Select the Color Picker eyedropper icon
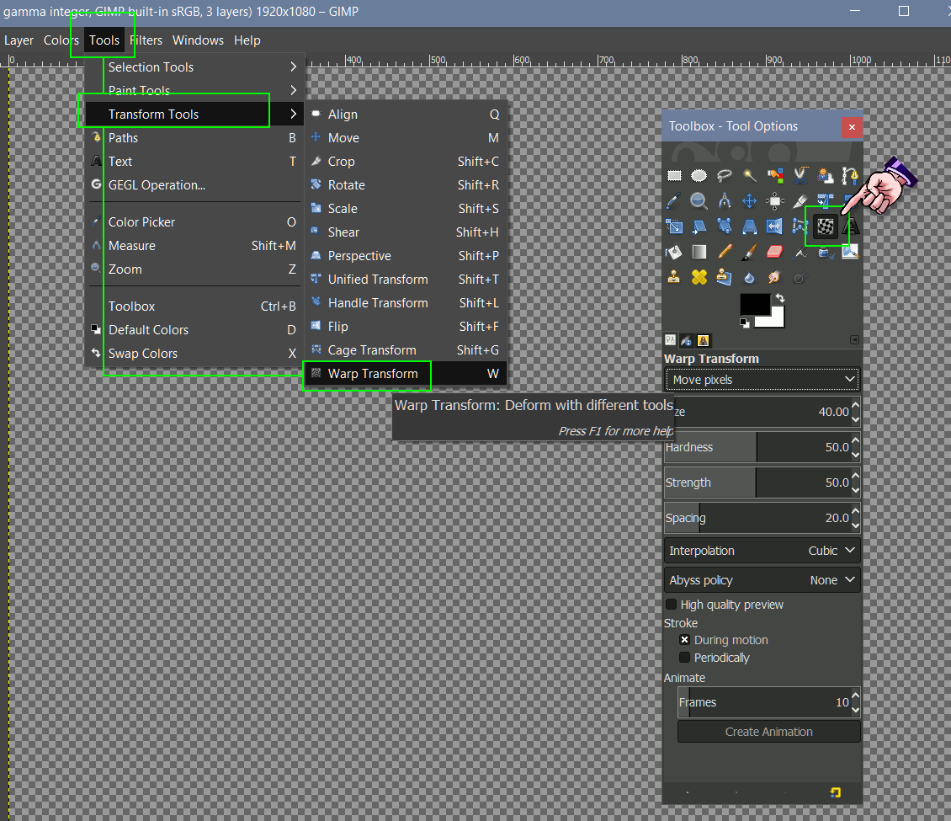The width and height of the screenshot is (951, 821). 673,201
